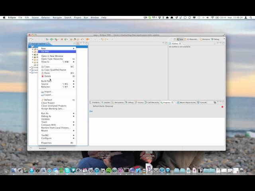Delete the selected project via context menu

[x=57, y=76]
